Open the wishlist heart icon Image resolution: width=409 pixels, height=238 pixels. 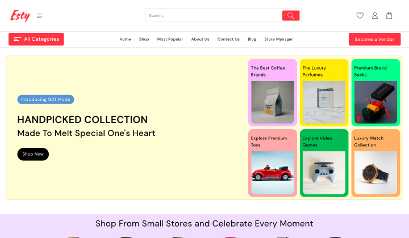(x=360, y=16)
